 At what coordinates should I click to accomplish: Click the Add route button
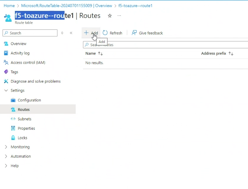coord(91,33)
